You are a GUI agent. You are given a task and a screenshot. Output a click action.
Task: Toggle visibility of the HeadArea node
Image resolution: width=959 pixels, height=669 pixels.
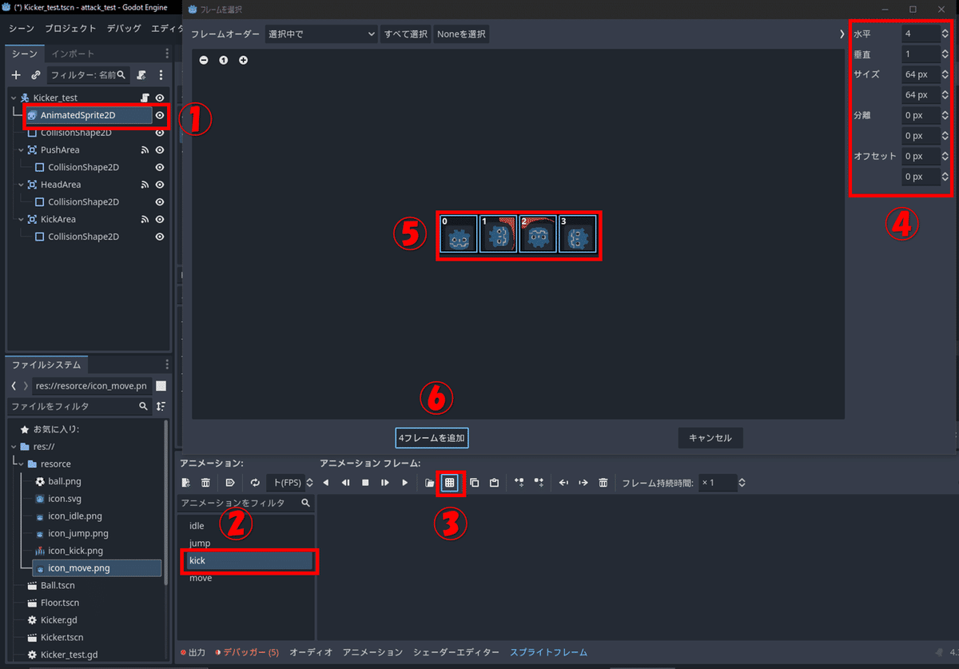[160, 184]
